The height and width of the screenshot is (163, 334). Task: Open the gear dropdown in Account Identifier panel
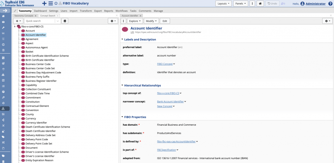[x=327, y=21]
